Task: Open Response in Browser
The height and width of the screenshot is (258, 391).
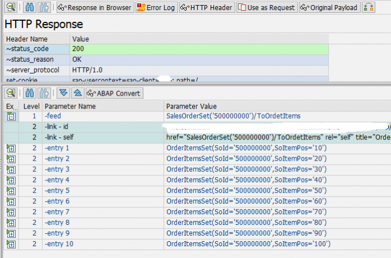Action: pos(95,7)
